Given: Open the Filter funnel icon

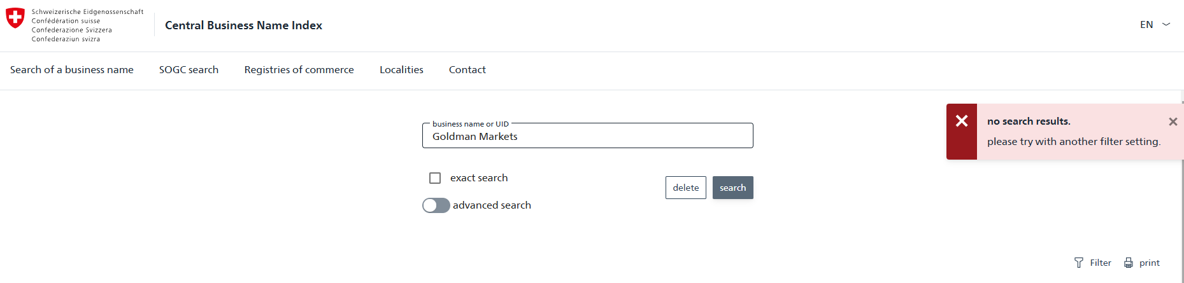Looking at the screenshot, I should [1079, 263].
